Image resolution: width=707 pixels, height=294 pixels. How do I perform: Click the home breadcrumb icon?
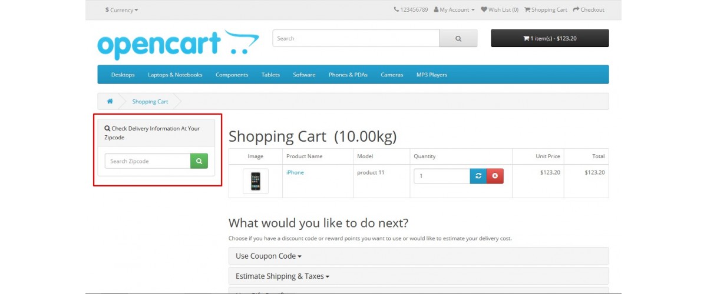[x=110, y=101]
